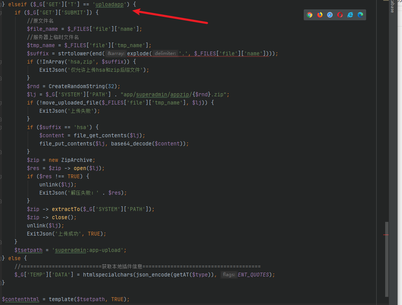The height and width of the screenshot is (305, 402).
Task: Place cursor on $file_name variable
Action: coord(42,29)
